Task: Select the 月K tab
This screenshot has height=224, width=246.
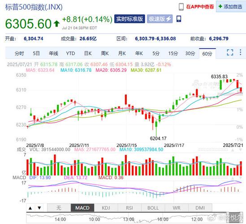Action: (x=122, y=53)
